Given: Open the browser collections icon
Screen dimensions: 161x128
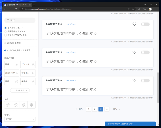Looking at the screenshot, I should click(145, 9).
